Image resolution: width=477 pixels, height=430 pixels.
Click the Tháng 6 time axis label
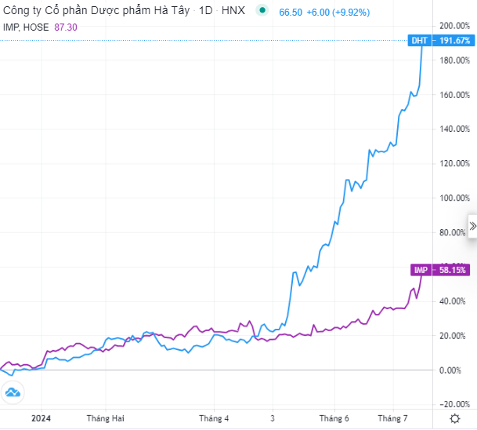(x=334, y=418)
